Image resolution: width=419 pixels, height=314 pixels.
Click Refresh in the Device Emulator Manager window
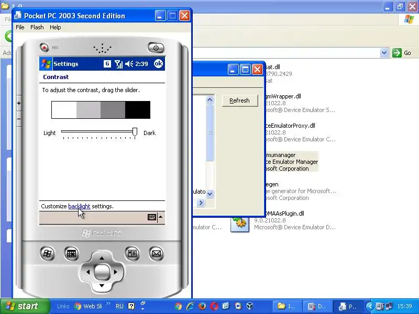240,100
